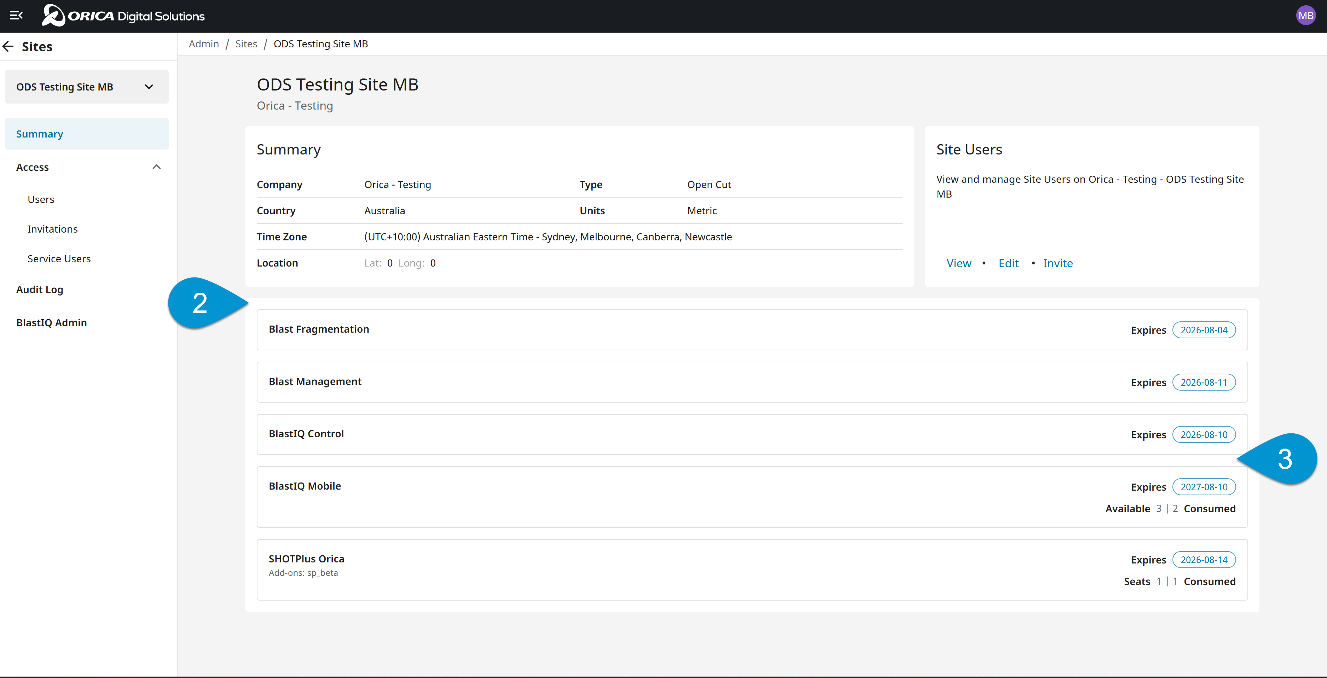Select Summary in the sidebar

pos(87,134)
